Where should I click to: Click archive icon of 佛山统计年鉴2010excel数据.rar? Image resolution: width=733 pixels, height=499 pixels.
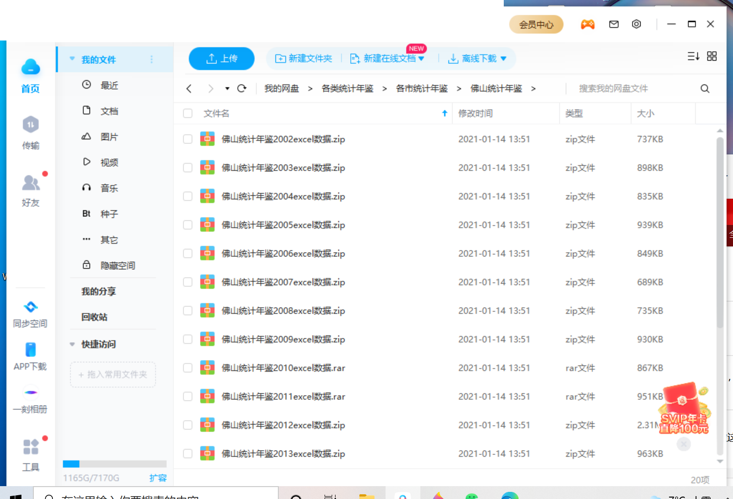pos(207,367)
